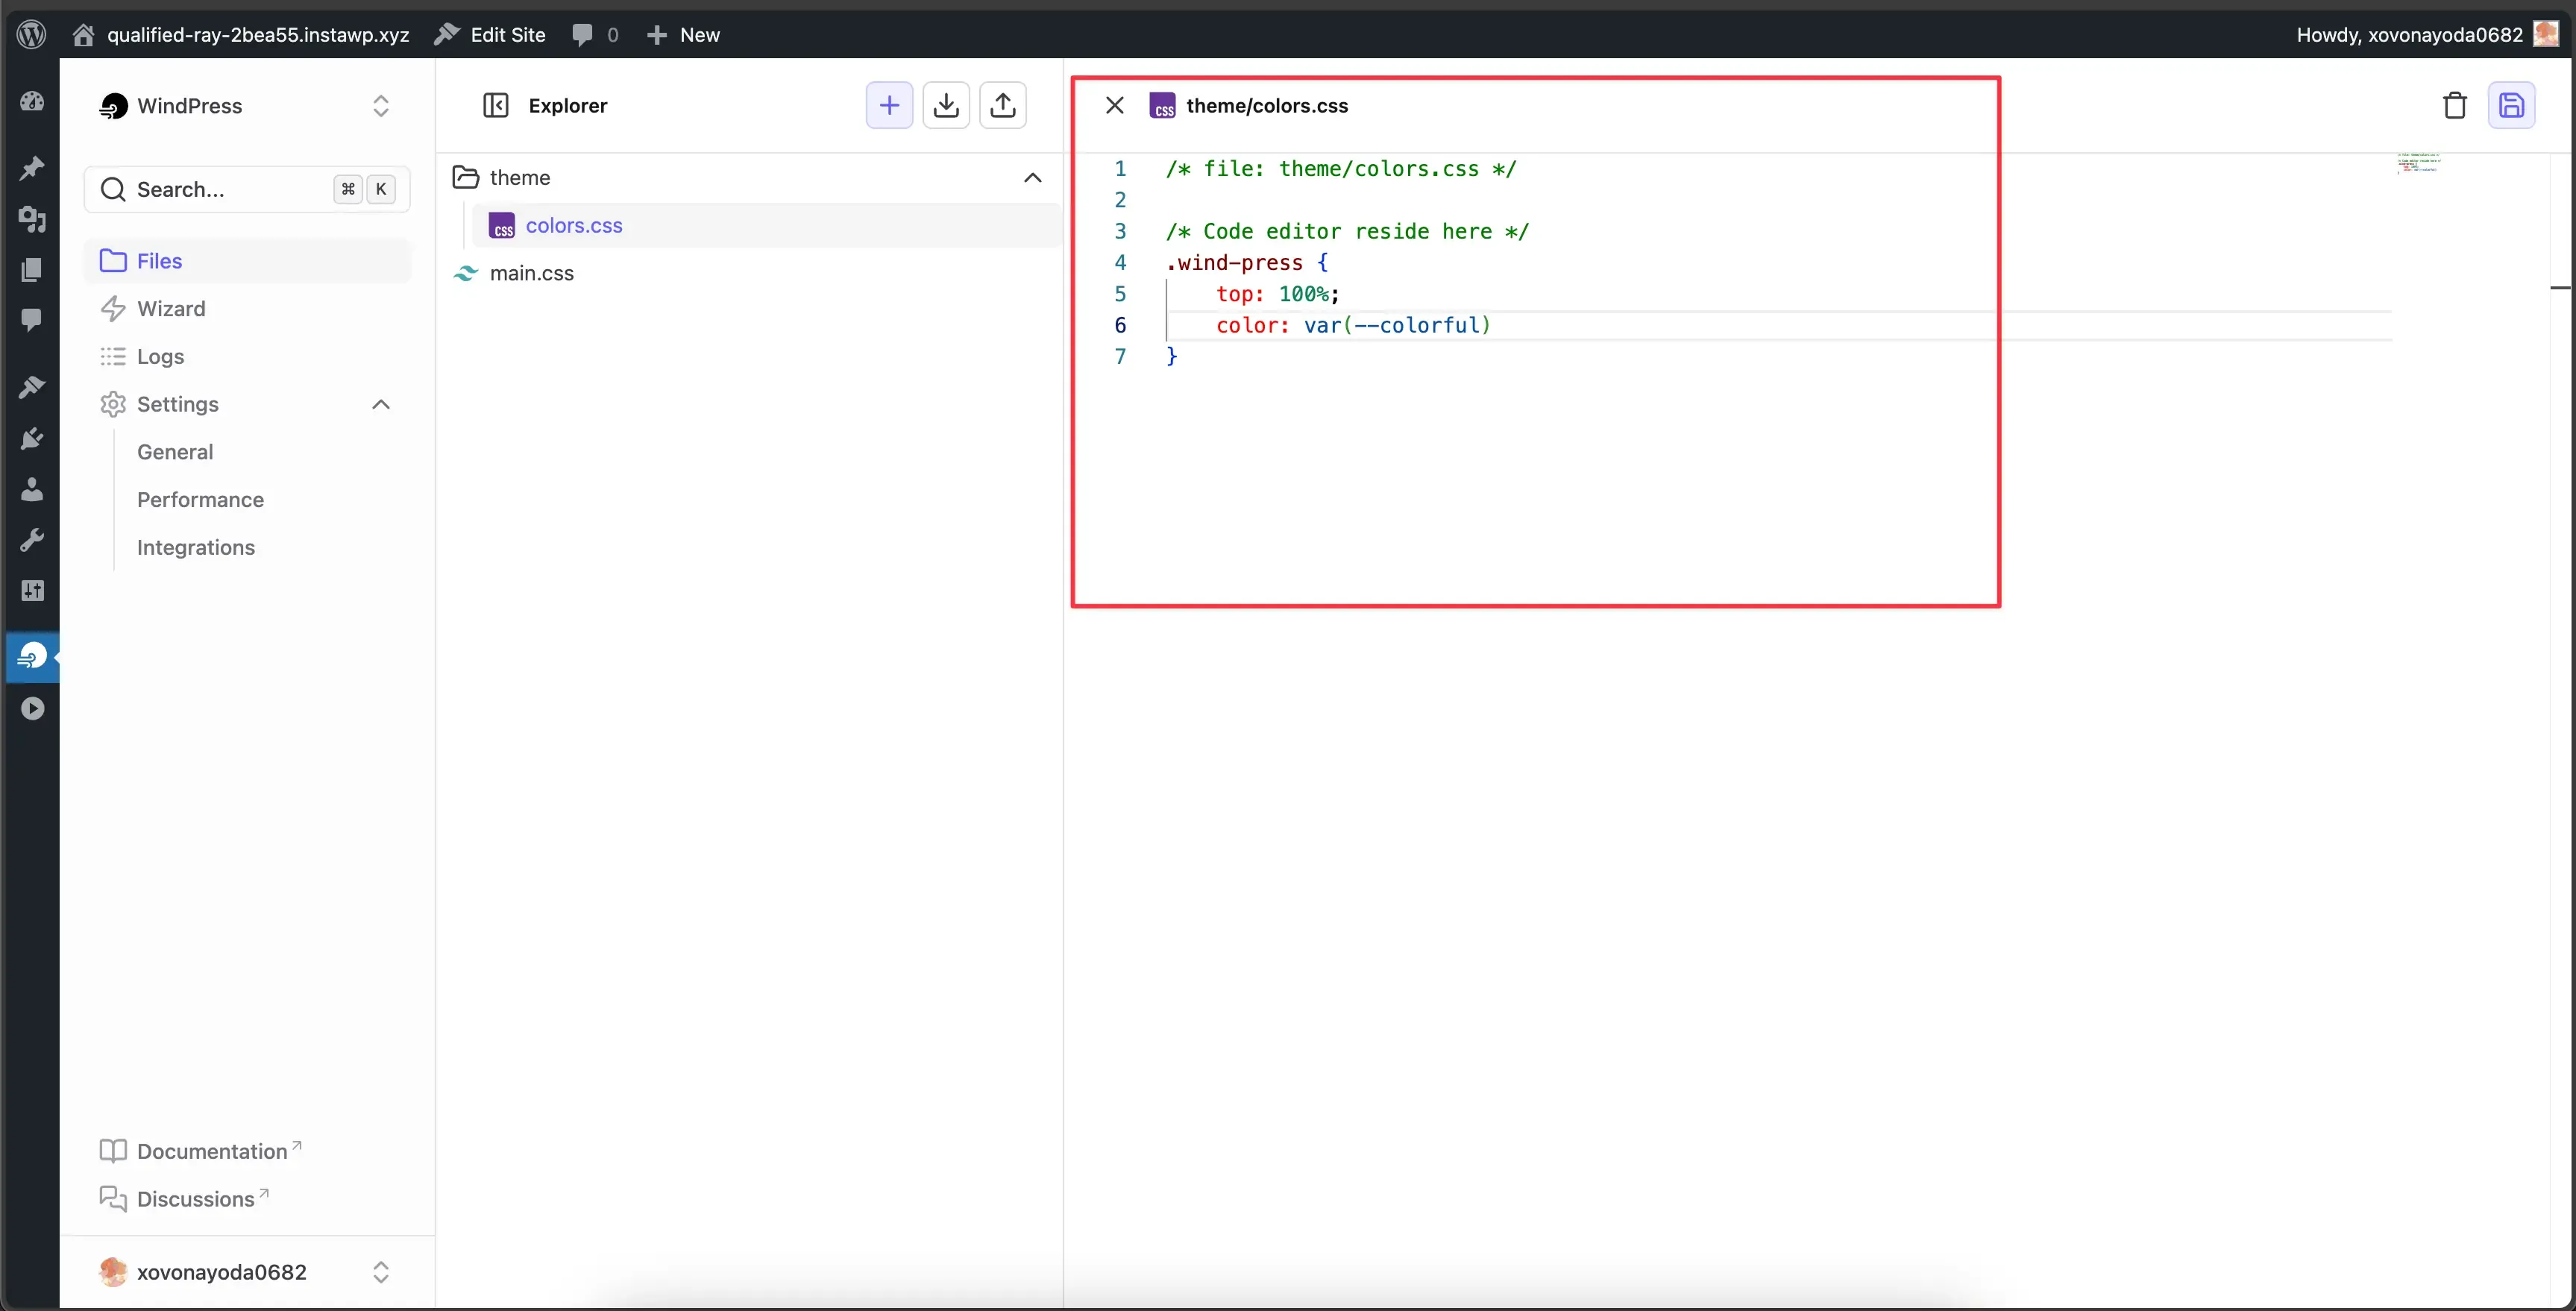2576x1311 pixels.
Task: Select main.css in the file tree
Action: pos(531,273)
